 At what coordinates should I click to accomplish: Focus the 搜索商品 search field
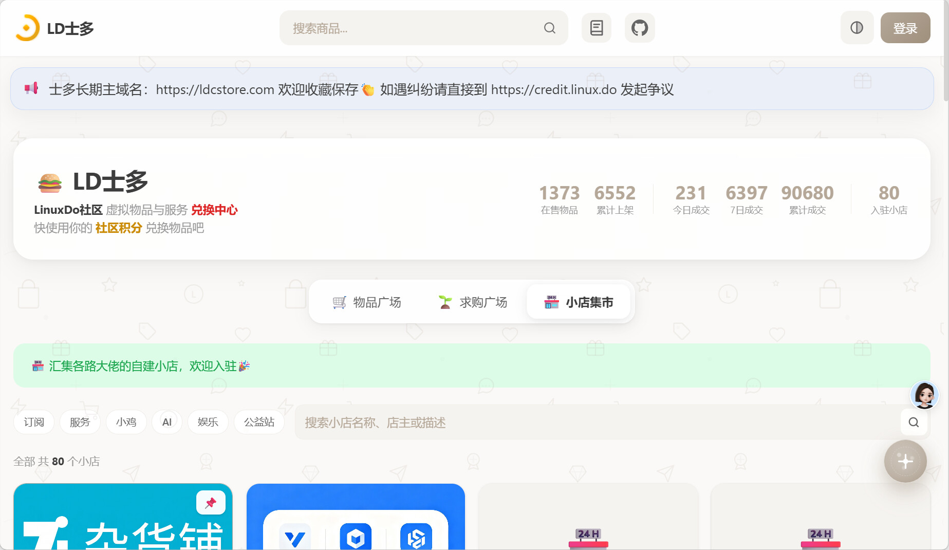pyautogui.click(x=424, y=28)
